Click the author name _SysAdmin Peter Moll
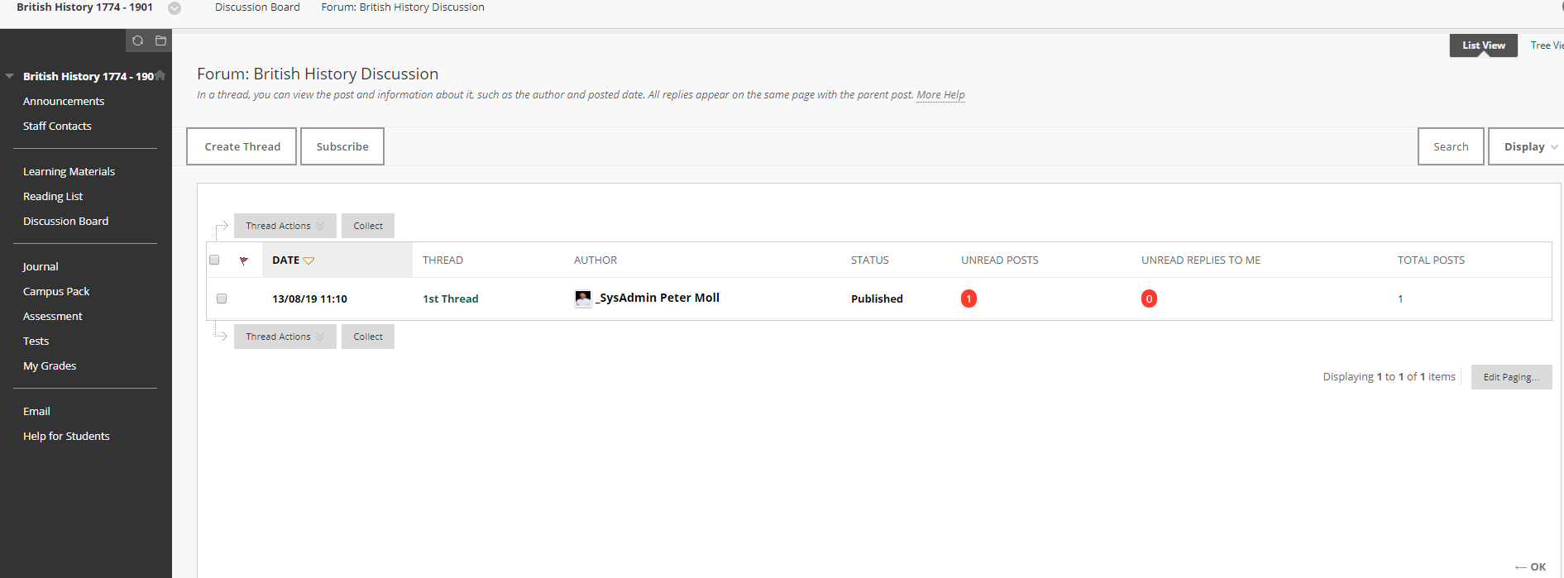Viewport: 1564px width, 578px height. pos(658,298)
